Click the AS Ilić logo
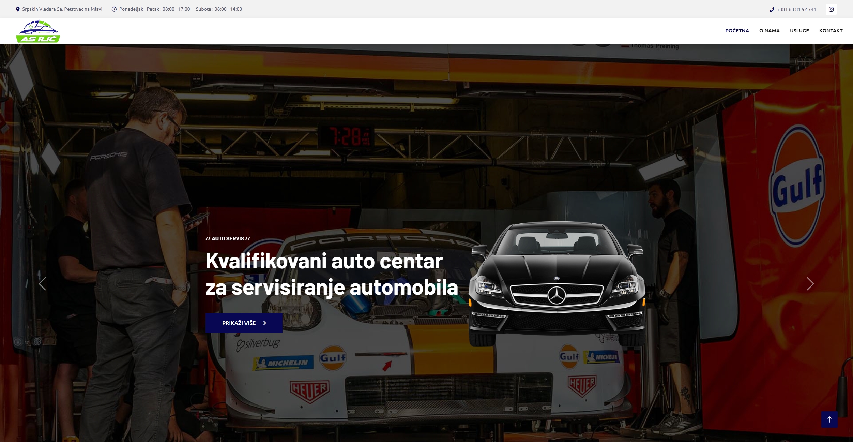Viewport: 853px width, 442px height. (x=38, y=31)
